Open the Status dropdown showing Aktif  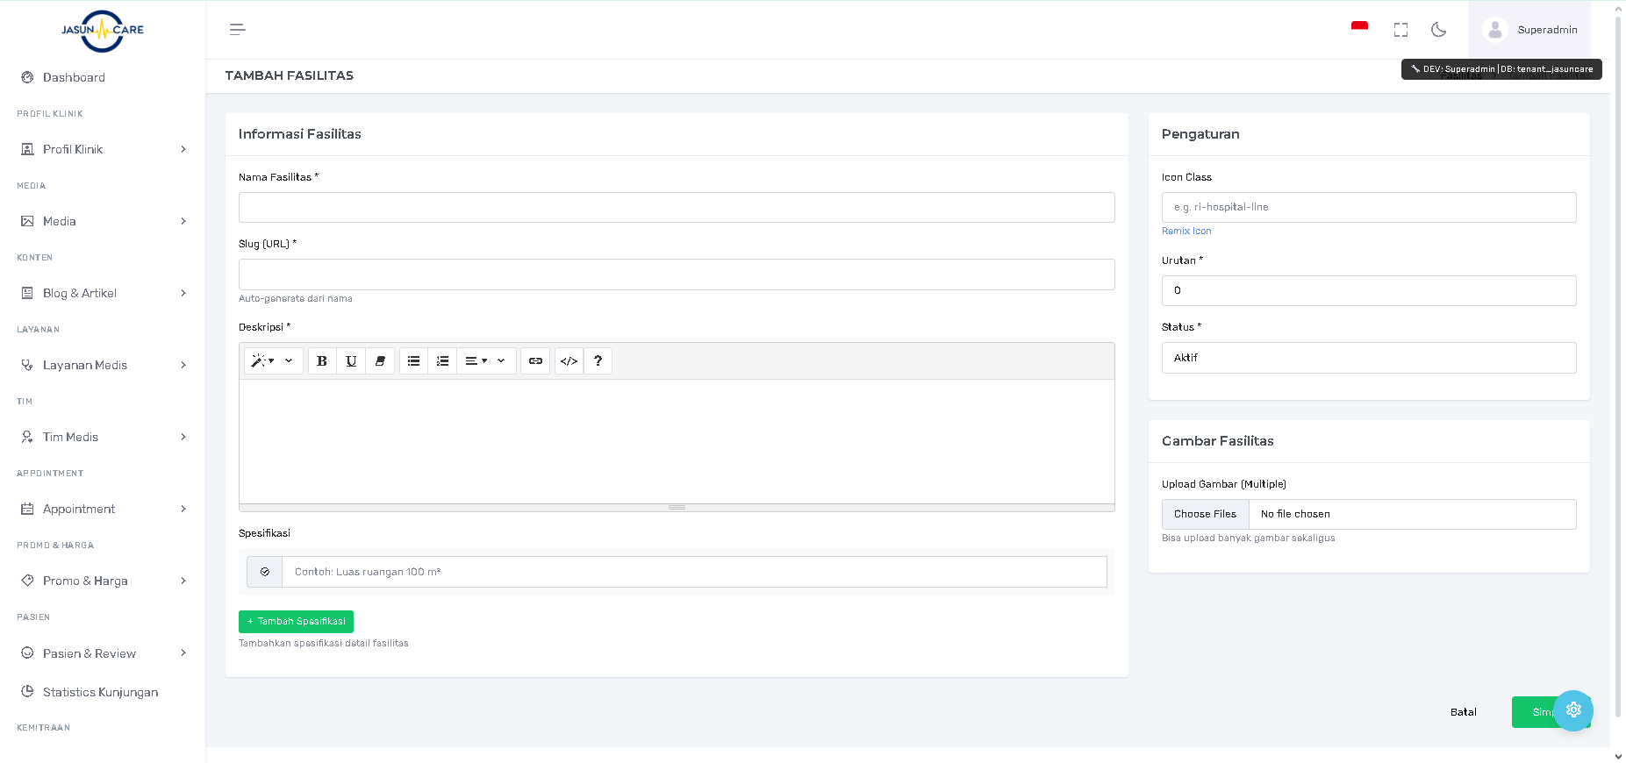1368,358
